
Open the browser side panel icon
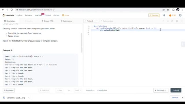pos(173,10)
